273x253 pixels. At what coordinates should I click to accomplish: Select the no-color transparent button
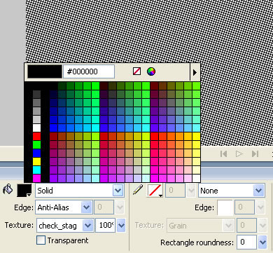[x=136, y=71]
